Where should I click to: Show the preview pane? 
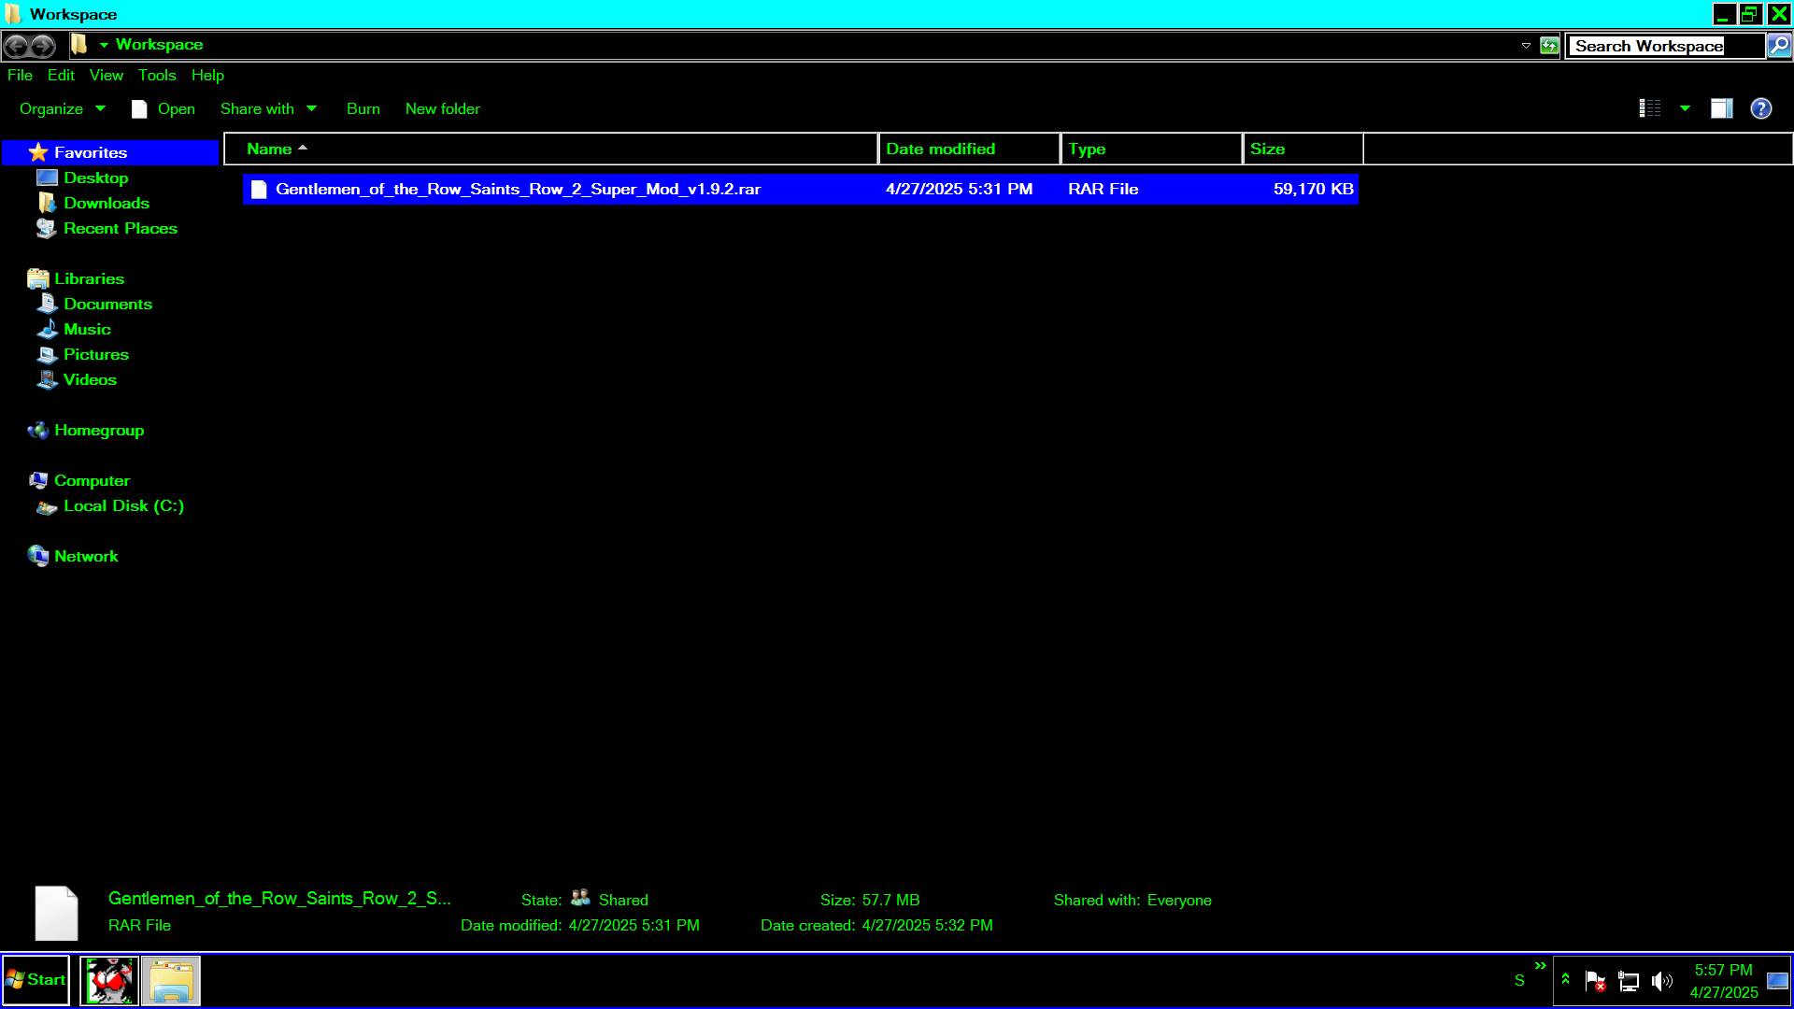pyautogui.click(x=1721, y=108)
